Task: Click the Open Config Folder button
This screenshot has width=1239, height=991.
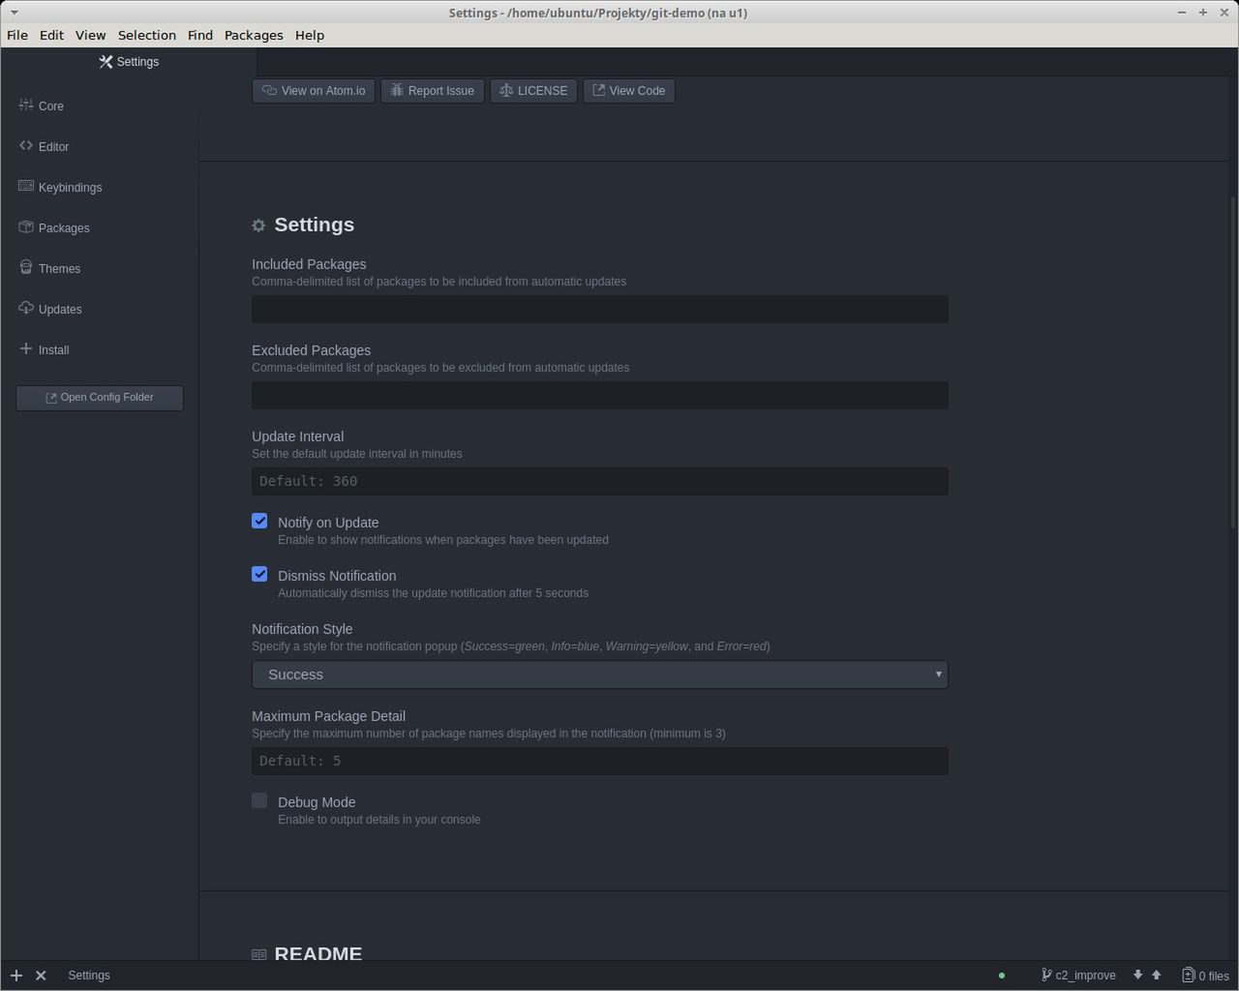Action: tap(100, 398)
